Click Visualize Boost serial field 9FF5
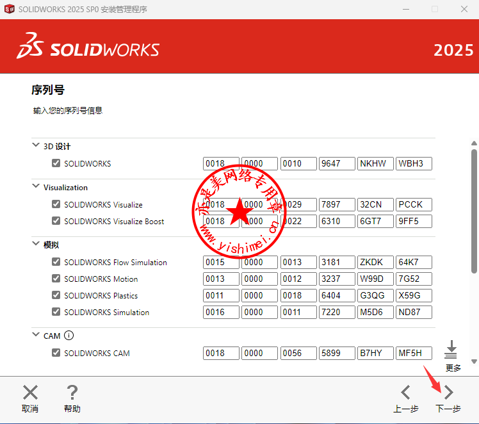The width and height of the screenshot is (479, 424). click(x=414, y=221)
